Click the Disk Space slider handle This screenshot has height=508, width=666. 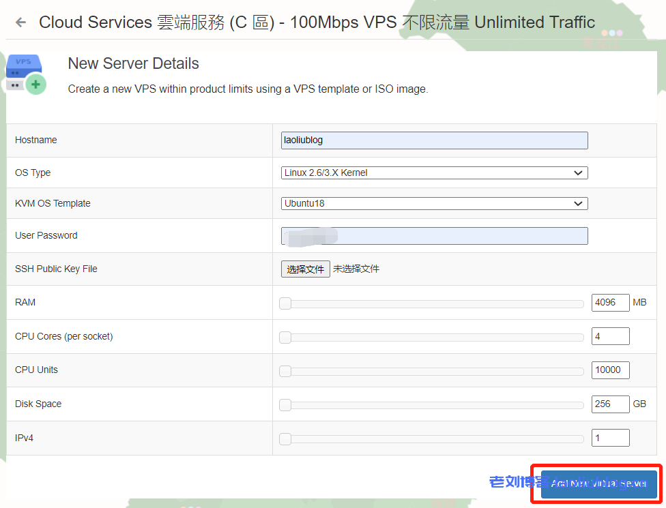tap(285, 405)
